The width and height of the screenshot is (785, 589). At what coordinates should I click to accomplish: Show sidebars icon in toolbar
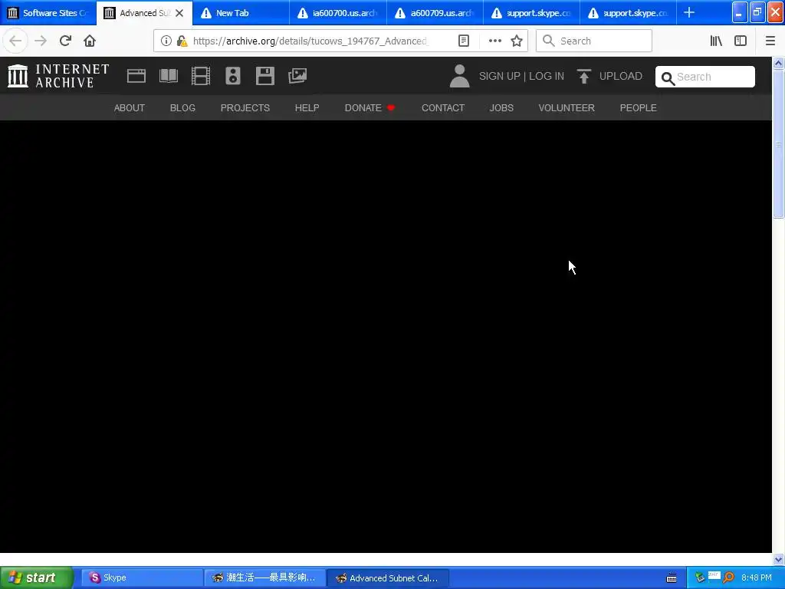tap(741, 41)
